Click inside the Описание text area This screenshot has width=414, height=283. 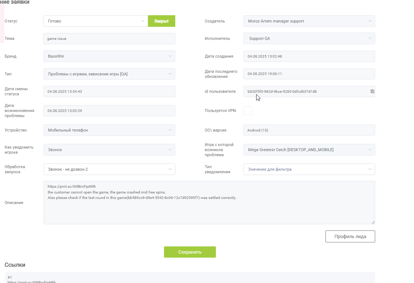209,203
